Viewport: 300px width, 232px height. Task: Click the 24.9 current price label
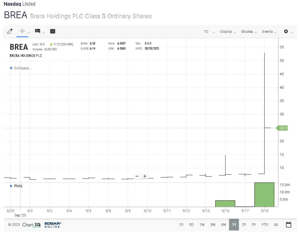[283, 128]
